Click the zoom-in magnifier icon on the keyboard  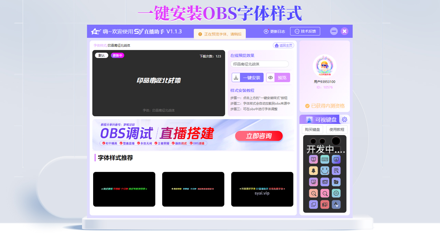pos(313,193)
